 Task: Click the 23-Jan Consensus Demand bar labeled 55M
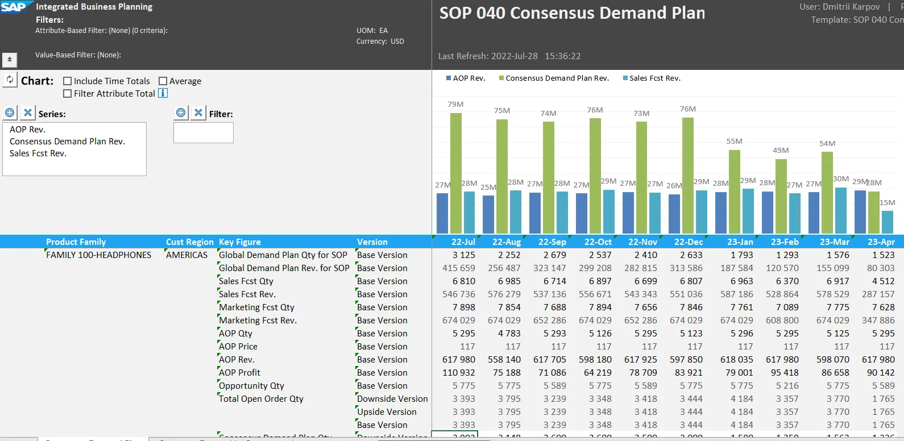click(x=735, y=192)
